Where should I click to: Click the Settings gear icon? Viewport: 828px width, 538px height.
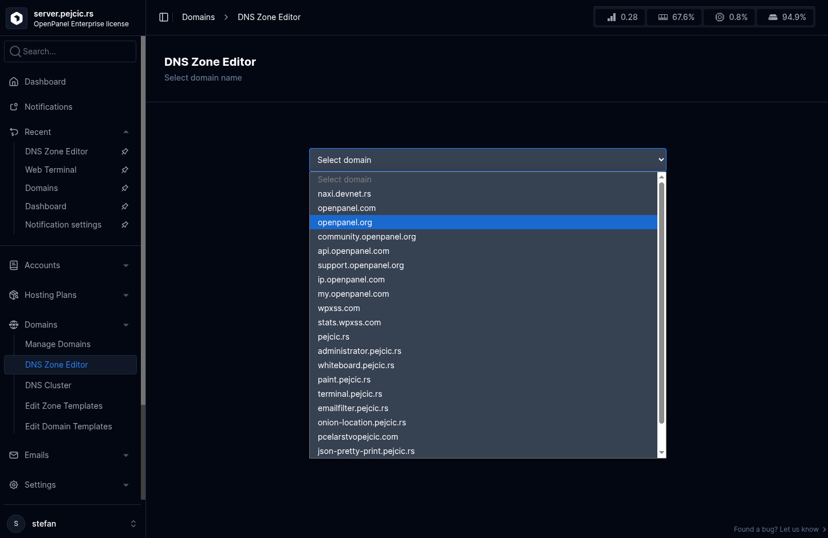coord(14,485)
